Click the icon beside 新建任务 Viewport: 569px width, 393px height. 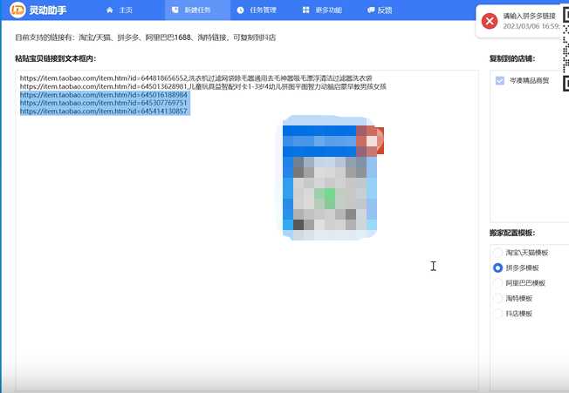coord(175,10)
